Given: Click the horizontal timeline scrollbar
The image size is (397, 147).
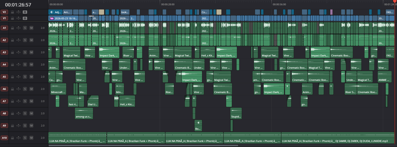Looking at the screenshot, I should click(144, 145).
